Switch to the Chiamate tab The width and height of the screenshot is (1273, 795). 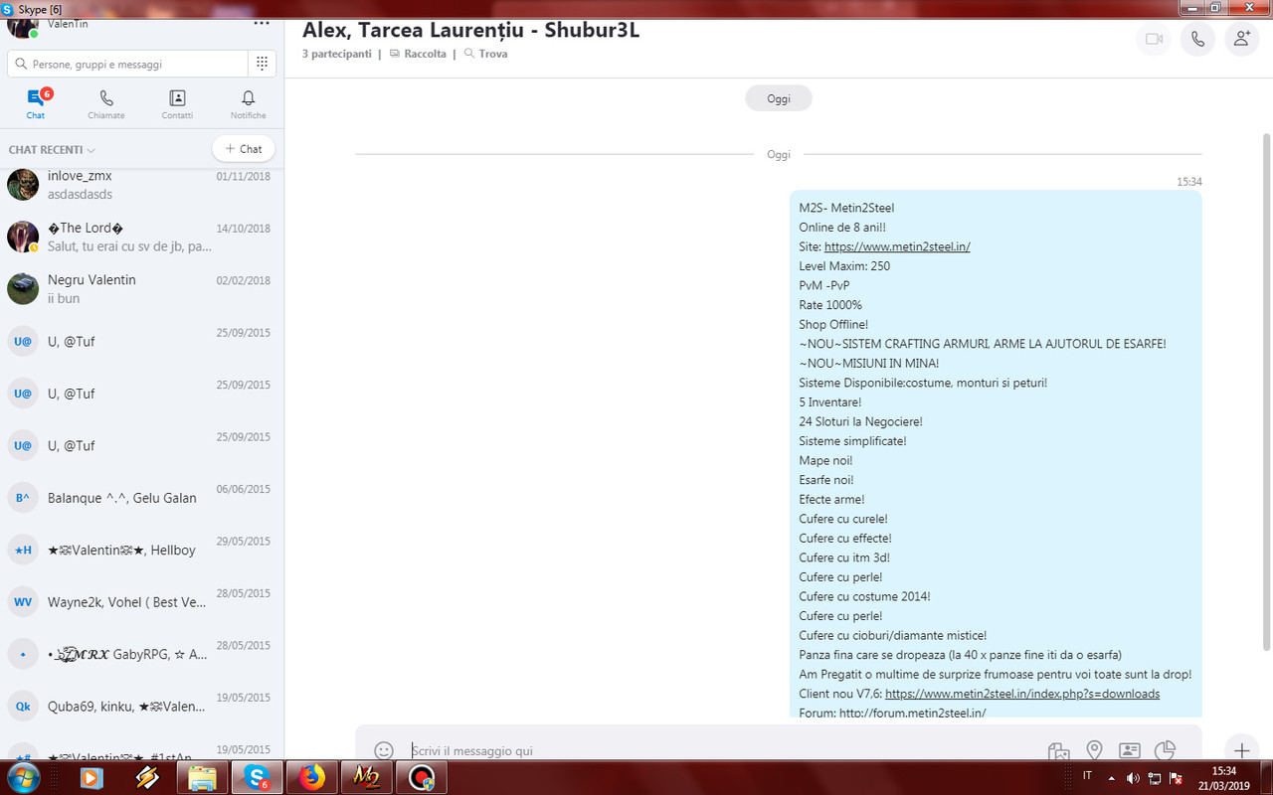106,103
